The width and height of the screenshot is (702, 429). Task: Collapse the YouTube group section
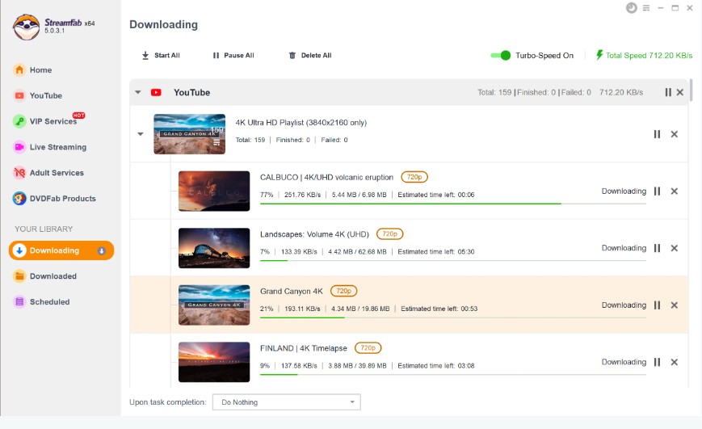pyautogui.click(x=138, y=92)
